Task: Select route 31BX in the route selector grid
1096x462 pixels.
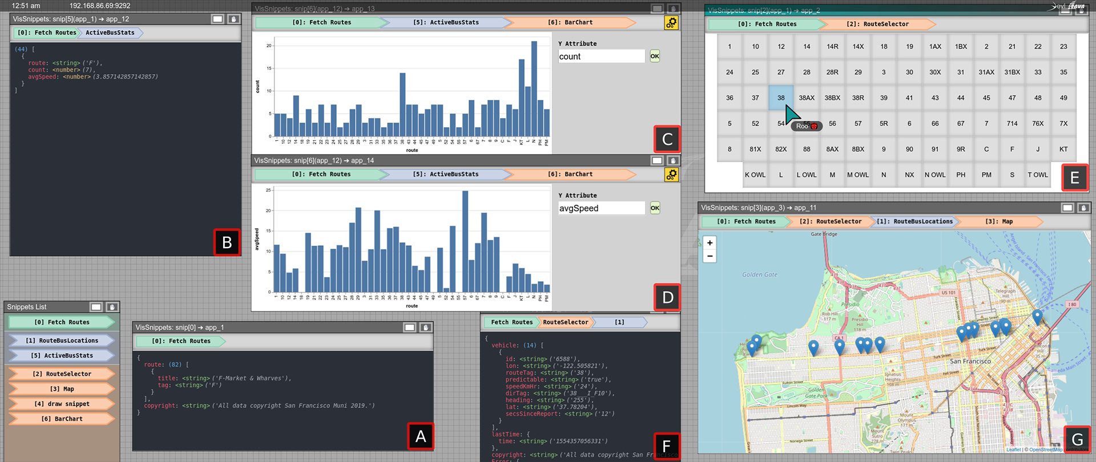Action: click(1012, 72)
